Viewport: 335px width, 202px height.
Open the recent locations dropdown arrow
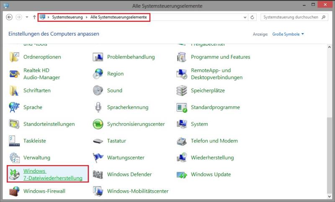point(27,17)
